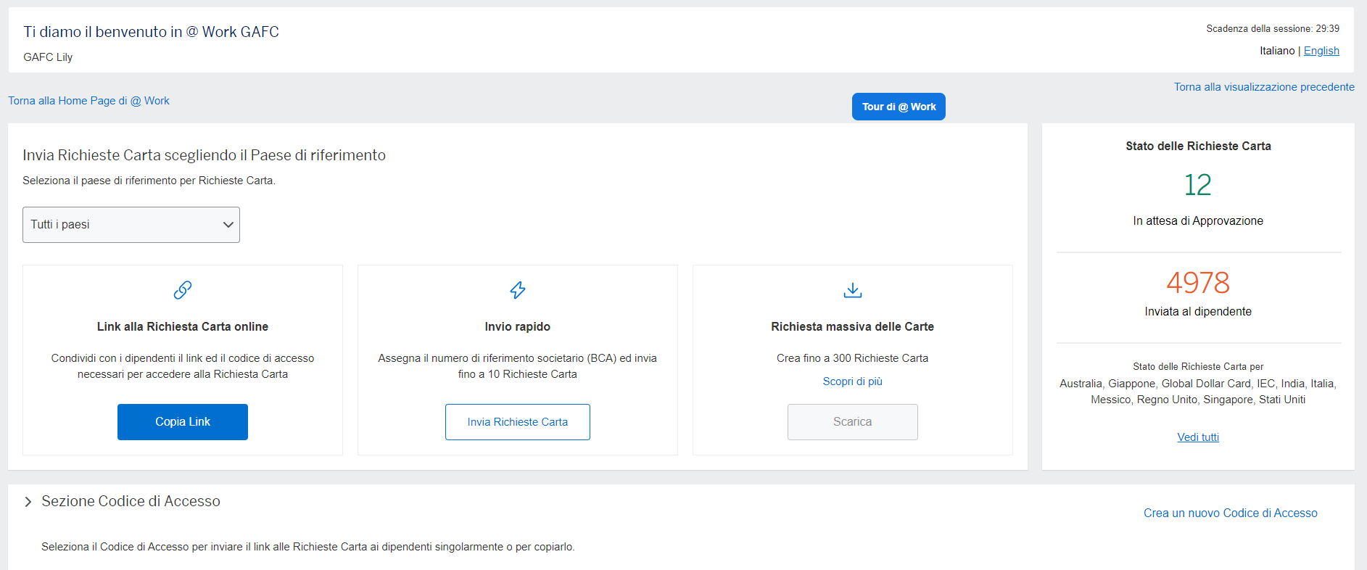Expand Sezione Codice di Accesso chevron
Screen dimensions: 1367x570
28,502
